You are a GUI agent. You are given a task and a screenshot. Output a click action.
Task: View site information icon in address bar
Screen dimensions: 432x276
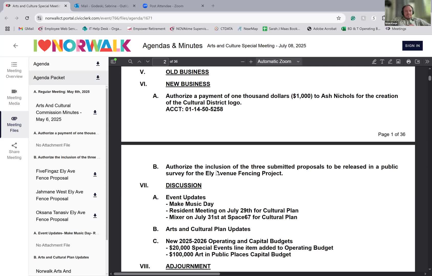tap(39, 18)
